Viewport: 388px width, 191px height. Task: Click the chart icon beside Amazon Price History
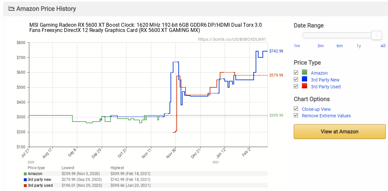pyautogui.click(x=11, y=9)
